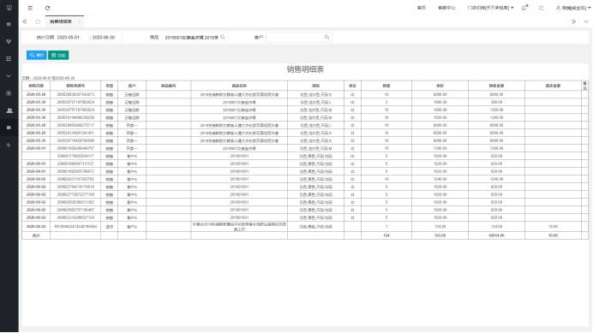This screenshot has height=333, width=593.
Task: Open the circle target icon in the sidebar
Action: (x=9, y=93)
